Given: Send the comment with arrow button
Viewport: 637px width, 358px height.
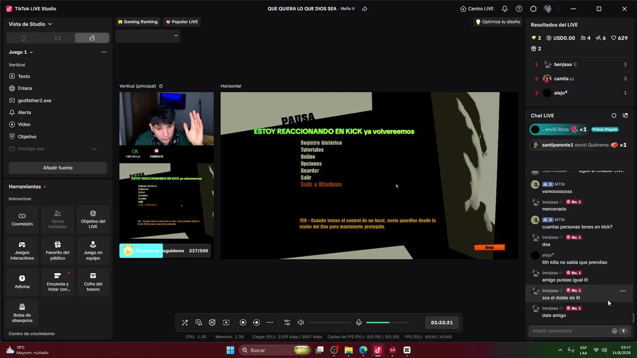Looking at the screenshot, I should tap(623, 331).
